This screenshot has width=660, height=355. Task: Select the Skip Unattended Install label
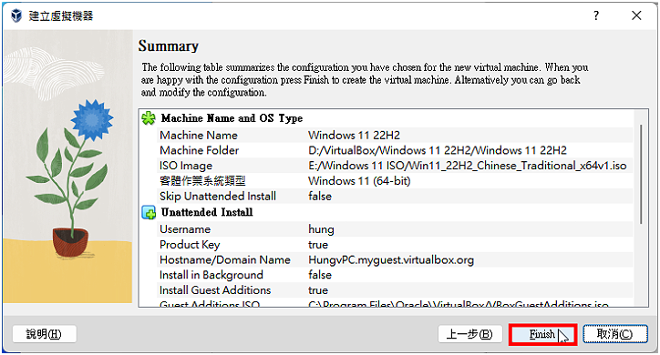(x=218, y=197)
